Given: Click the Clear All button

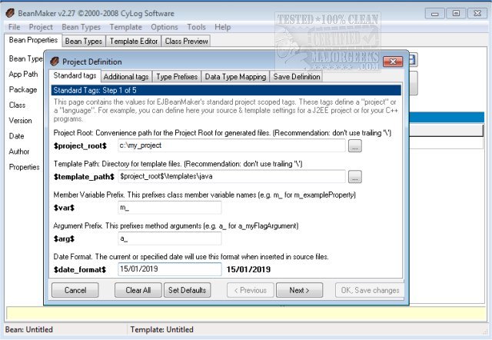Looking at the screenshot, I should (x=138, y=290).
